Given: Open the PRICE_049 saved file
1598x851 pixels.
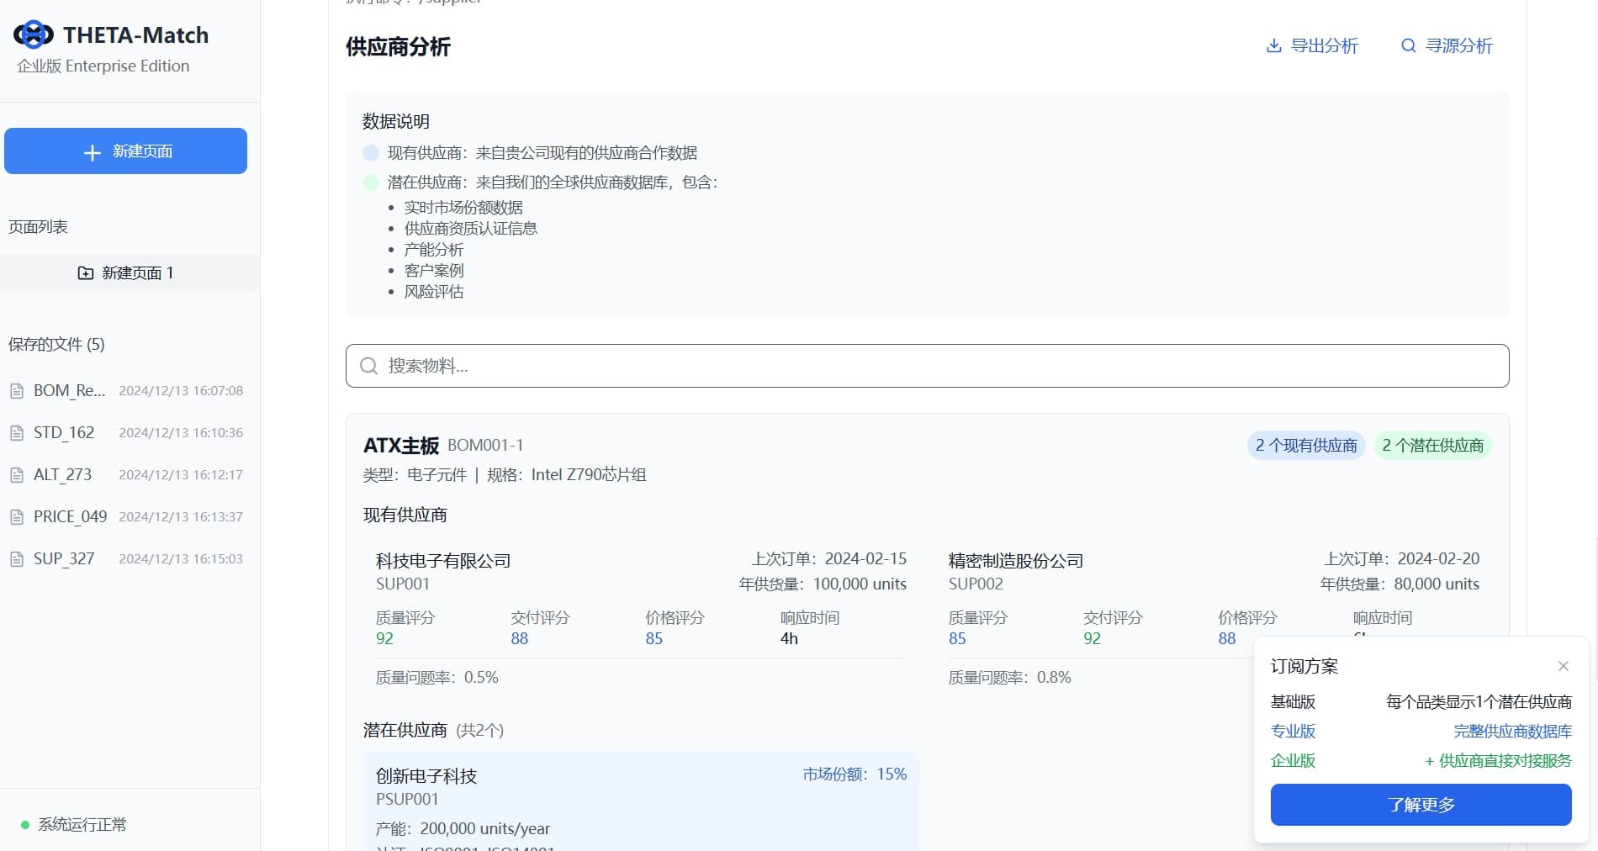Looking at the screenshot, I should click(x=70, y=516).
